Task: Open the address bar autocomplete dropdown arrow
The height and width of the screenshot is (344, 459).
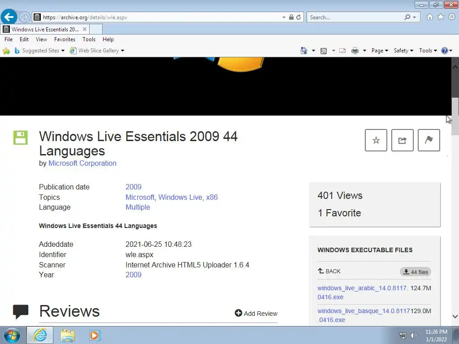Action: [284, 17]
